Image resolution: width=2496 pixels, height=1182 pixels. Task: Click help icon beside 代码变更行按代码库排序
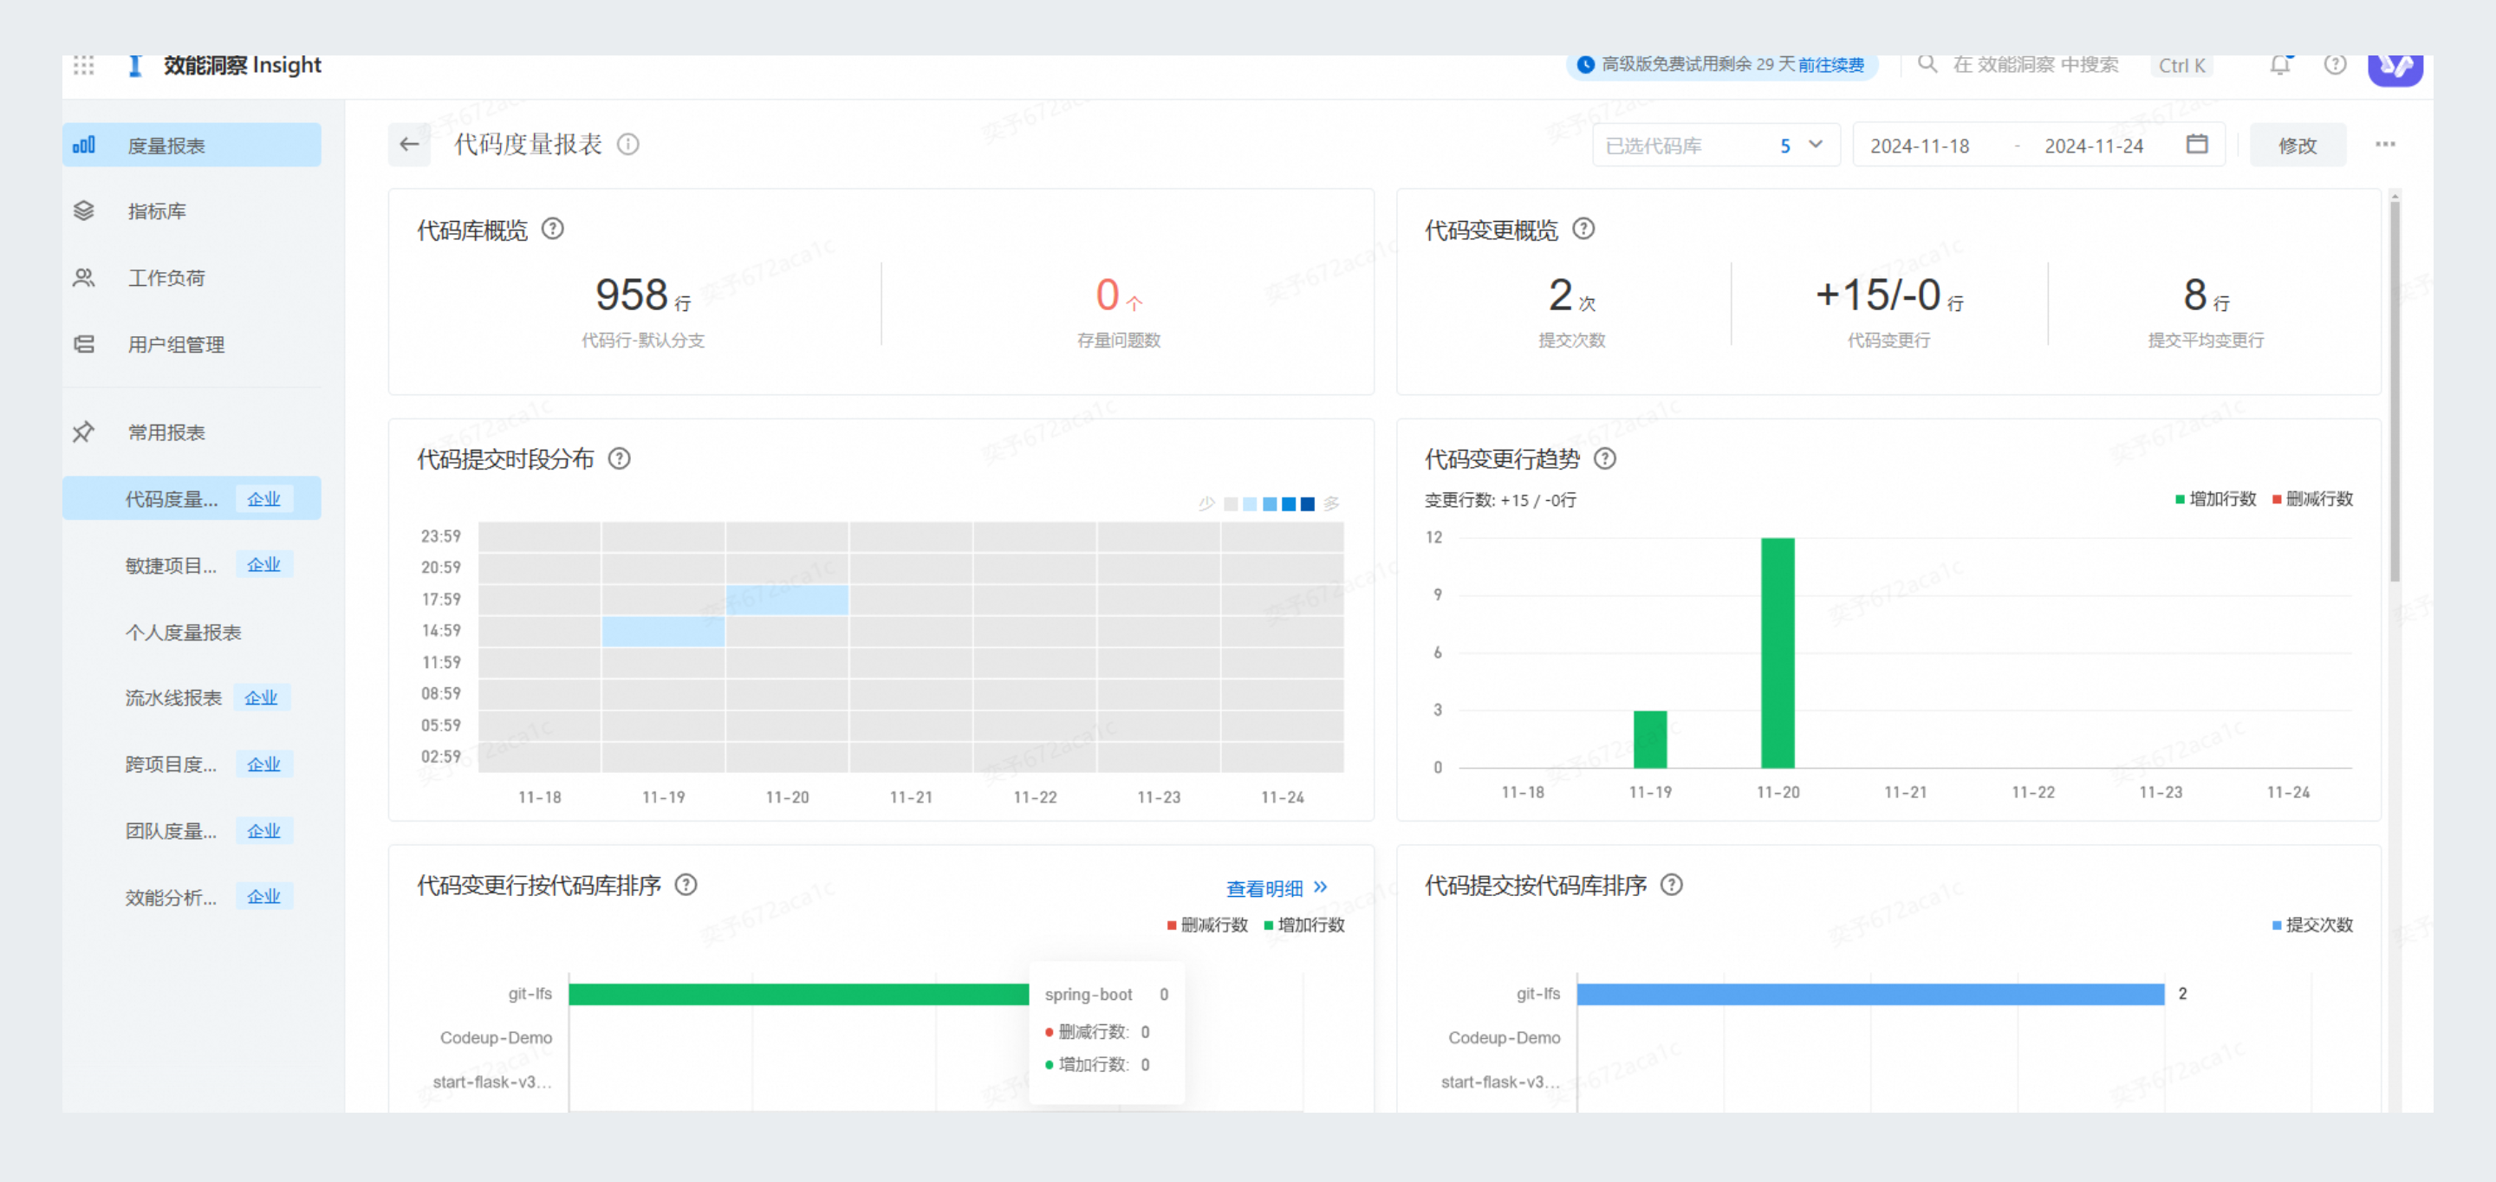coord(686,885)
